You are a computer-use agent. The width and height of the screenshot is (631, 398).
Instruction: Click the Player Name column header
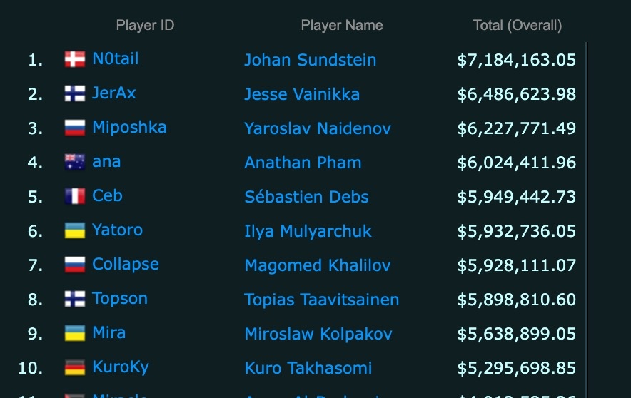tap(342, 26)
